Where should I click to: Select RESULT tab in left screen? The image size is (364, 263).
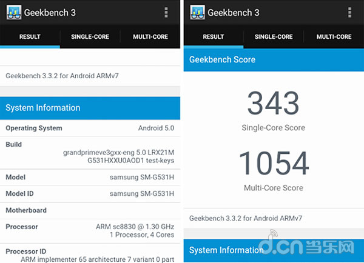point(30,36)
